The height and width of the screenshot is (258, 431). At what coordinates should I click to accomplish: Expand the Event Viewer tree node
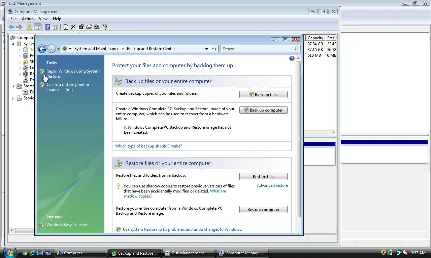tap(20, 56)
